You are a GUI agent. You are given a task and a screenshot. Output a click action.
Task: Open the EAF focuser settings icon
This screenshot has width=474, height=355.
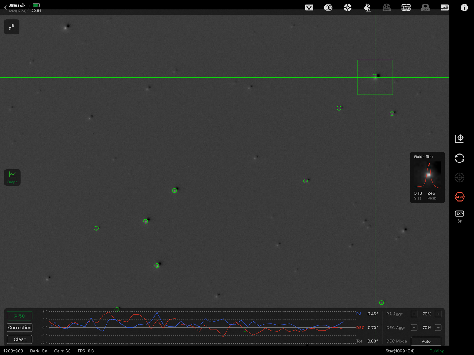tap(406, 7)
